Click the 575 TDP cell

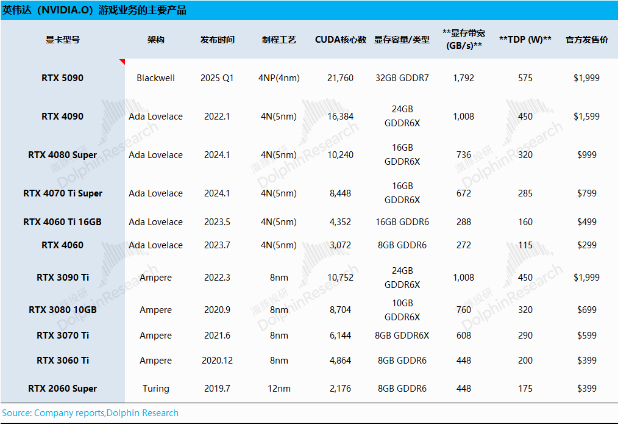[x=525, y=78]
